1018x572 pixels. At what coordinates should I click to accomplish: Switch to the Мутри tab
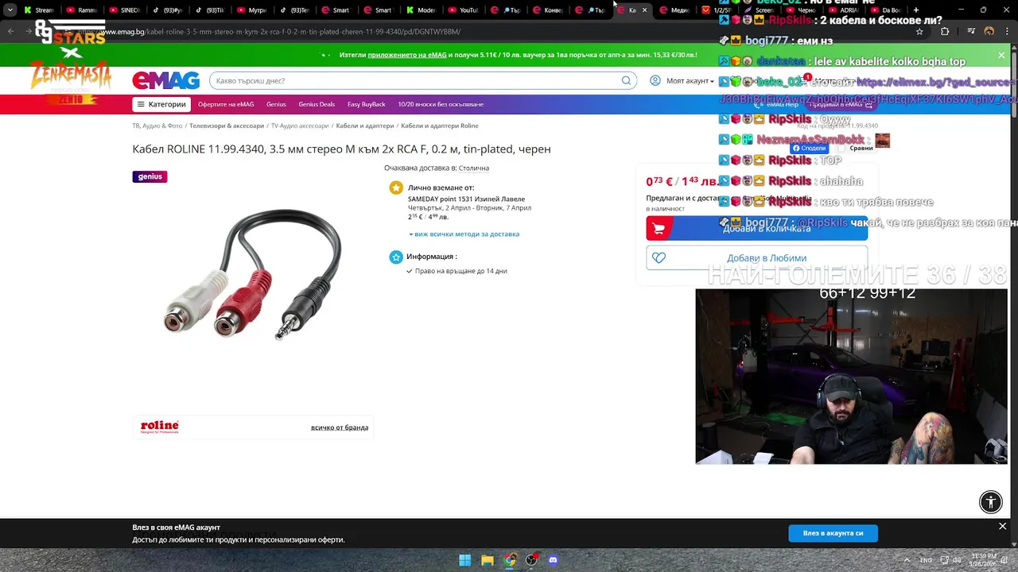pyautogui.click(x=252, y=10)
